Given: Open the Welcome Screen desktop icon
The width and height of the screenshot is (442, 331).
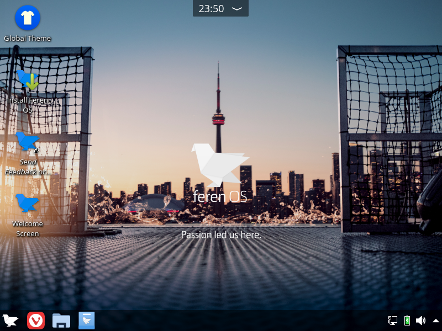Looking at the screenshot, I should coord(27,203).
